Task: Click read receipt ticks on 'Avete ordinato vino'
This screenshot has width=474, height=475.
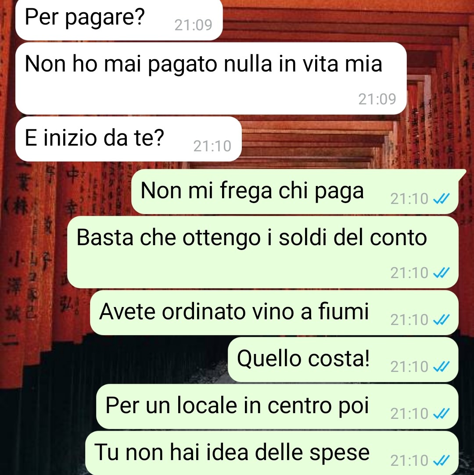Action: coord(441,320)
